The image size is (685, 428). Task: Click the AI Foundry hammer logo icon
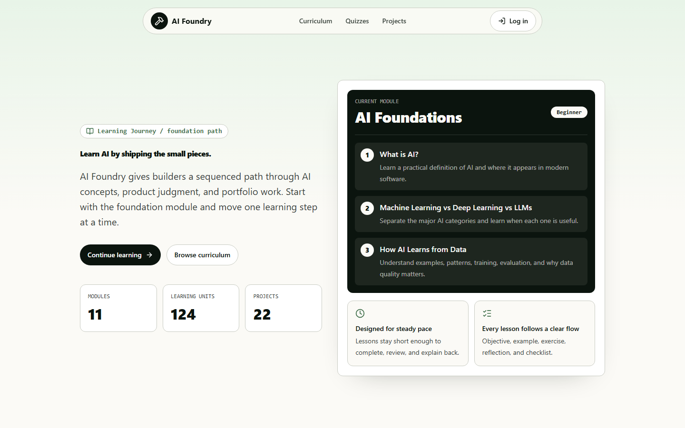click(159, 21)
